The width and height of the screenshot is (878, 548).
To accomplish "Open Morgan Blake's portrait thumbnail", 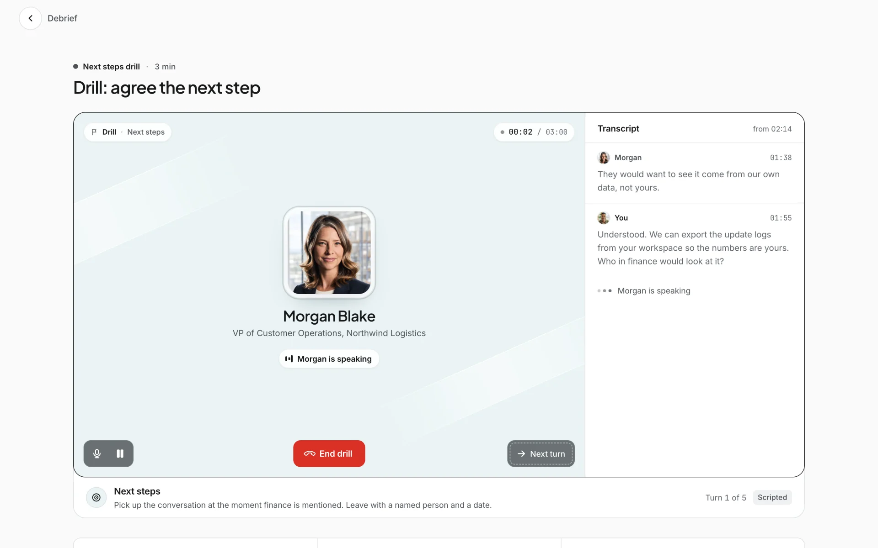I will pos(329,253).
